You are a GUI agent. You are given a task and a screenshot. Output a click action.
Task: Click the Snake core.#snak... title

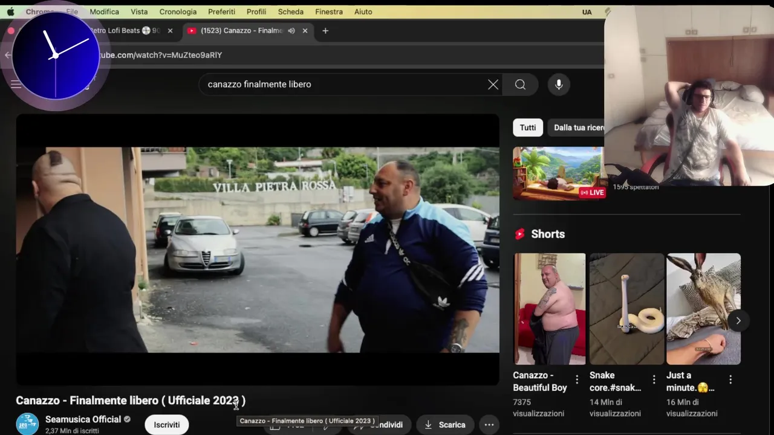point(616,381)
